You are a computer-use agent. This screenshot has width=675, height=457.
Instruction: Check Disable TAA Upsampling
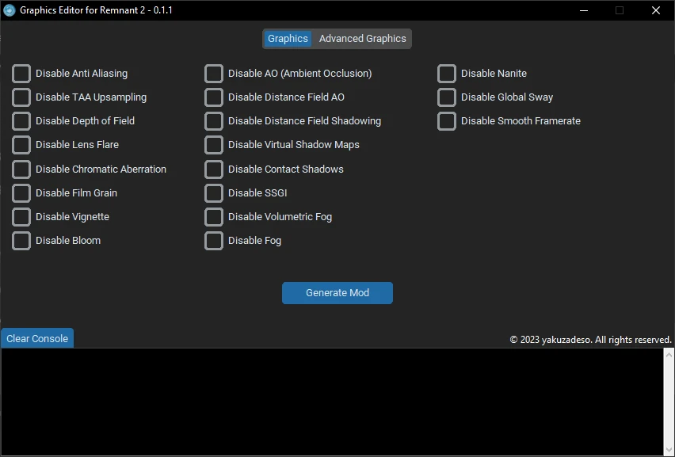coord(21,97)
